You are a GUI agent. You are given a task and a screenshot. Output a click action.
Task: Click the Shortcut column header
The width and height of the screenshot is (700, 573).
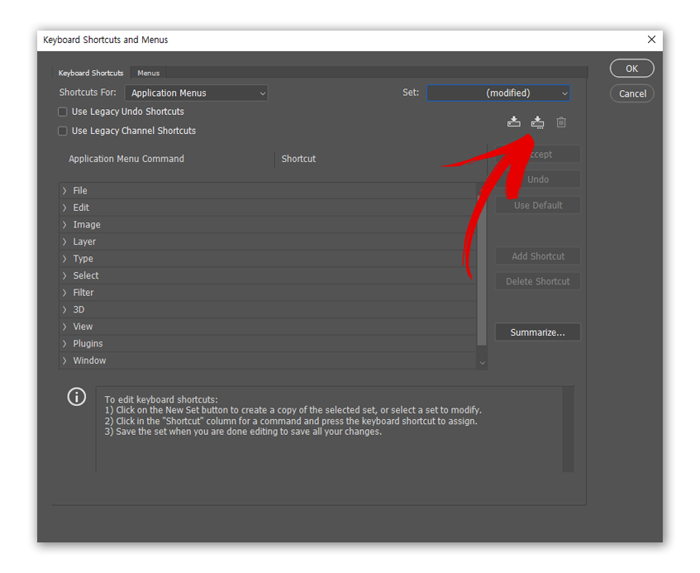point(298,159)
